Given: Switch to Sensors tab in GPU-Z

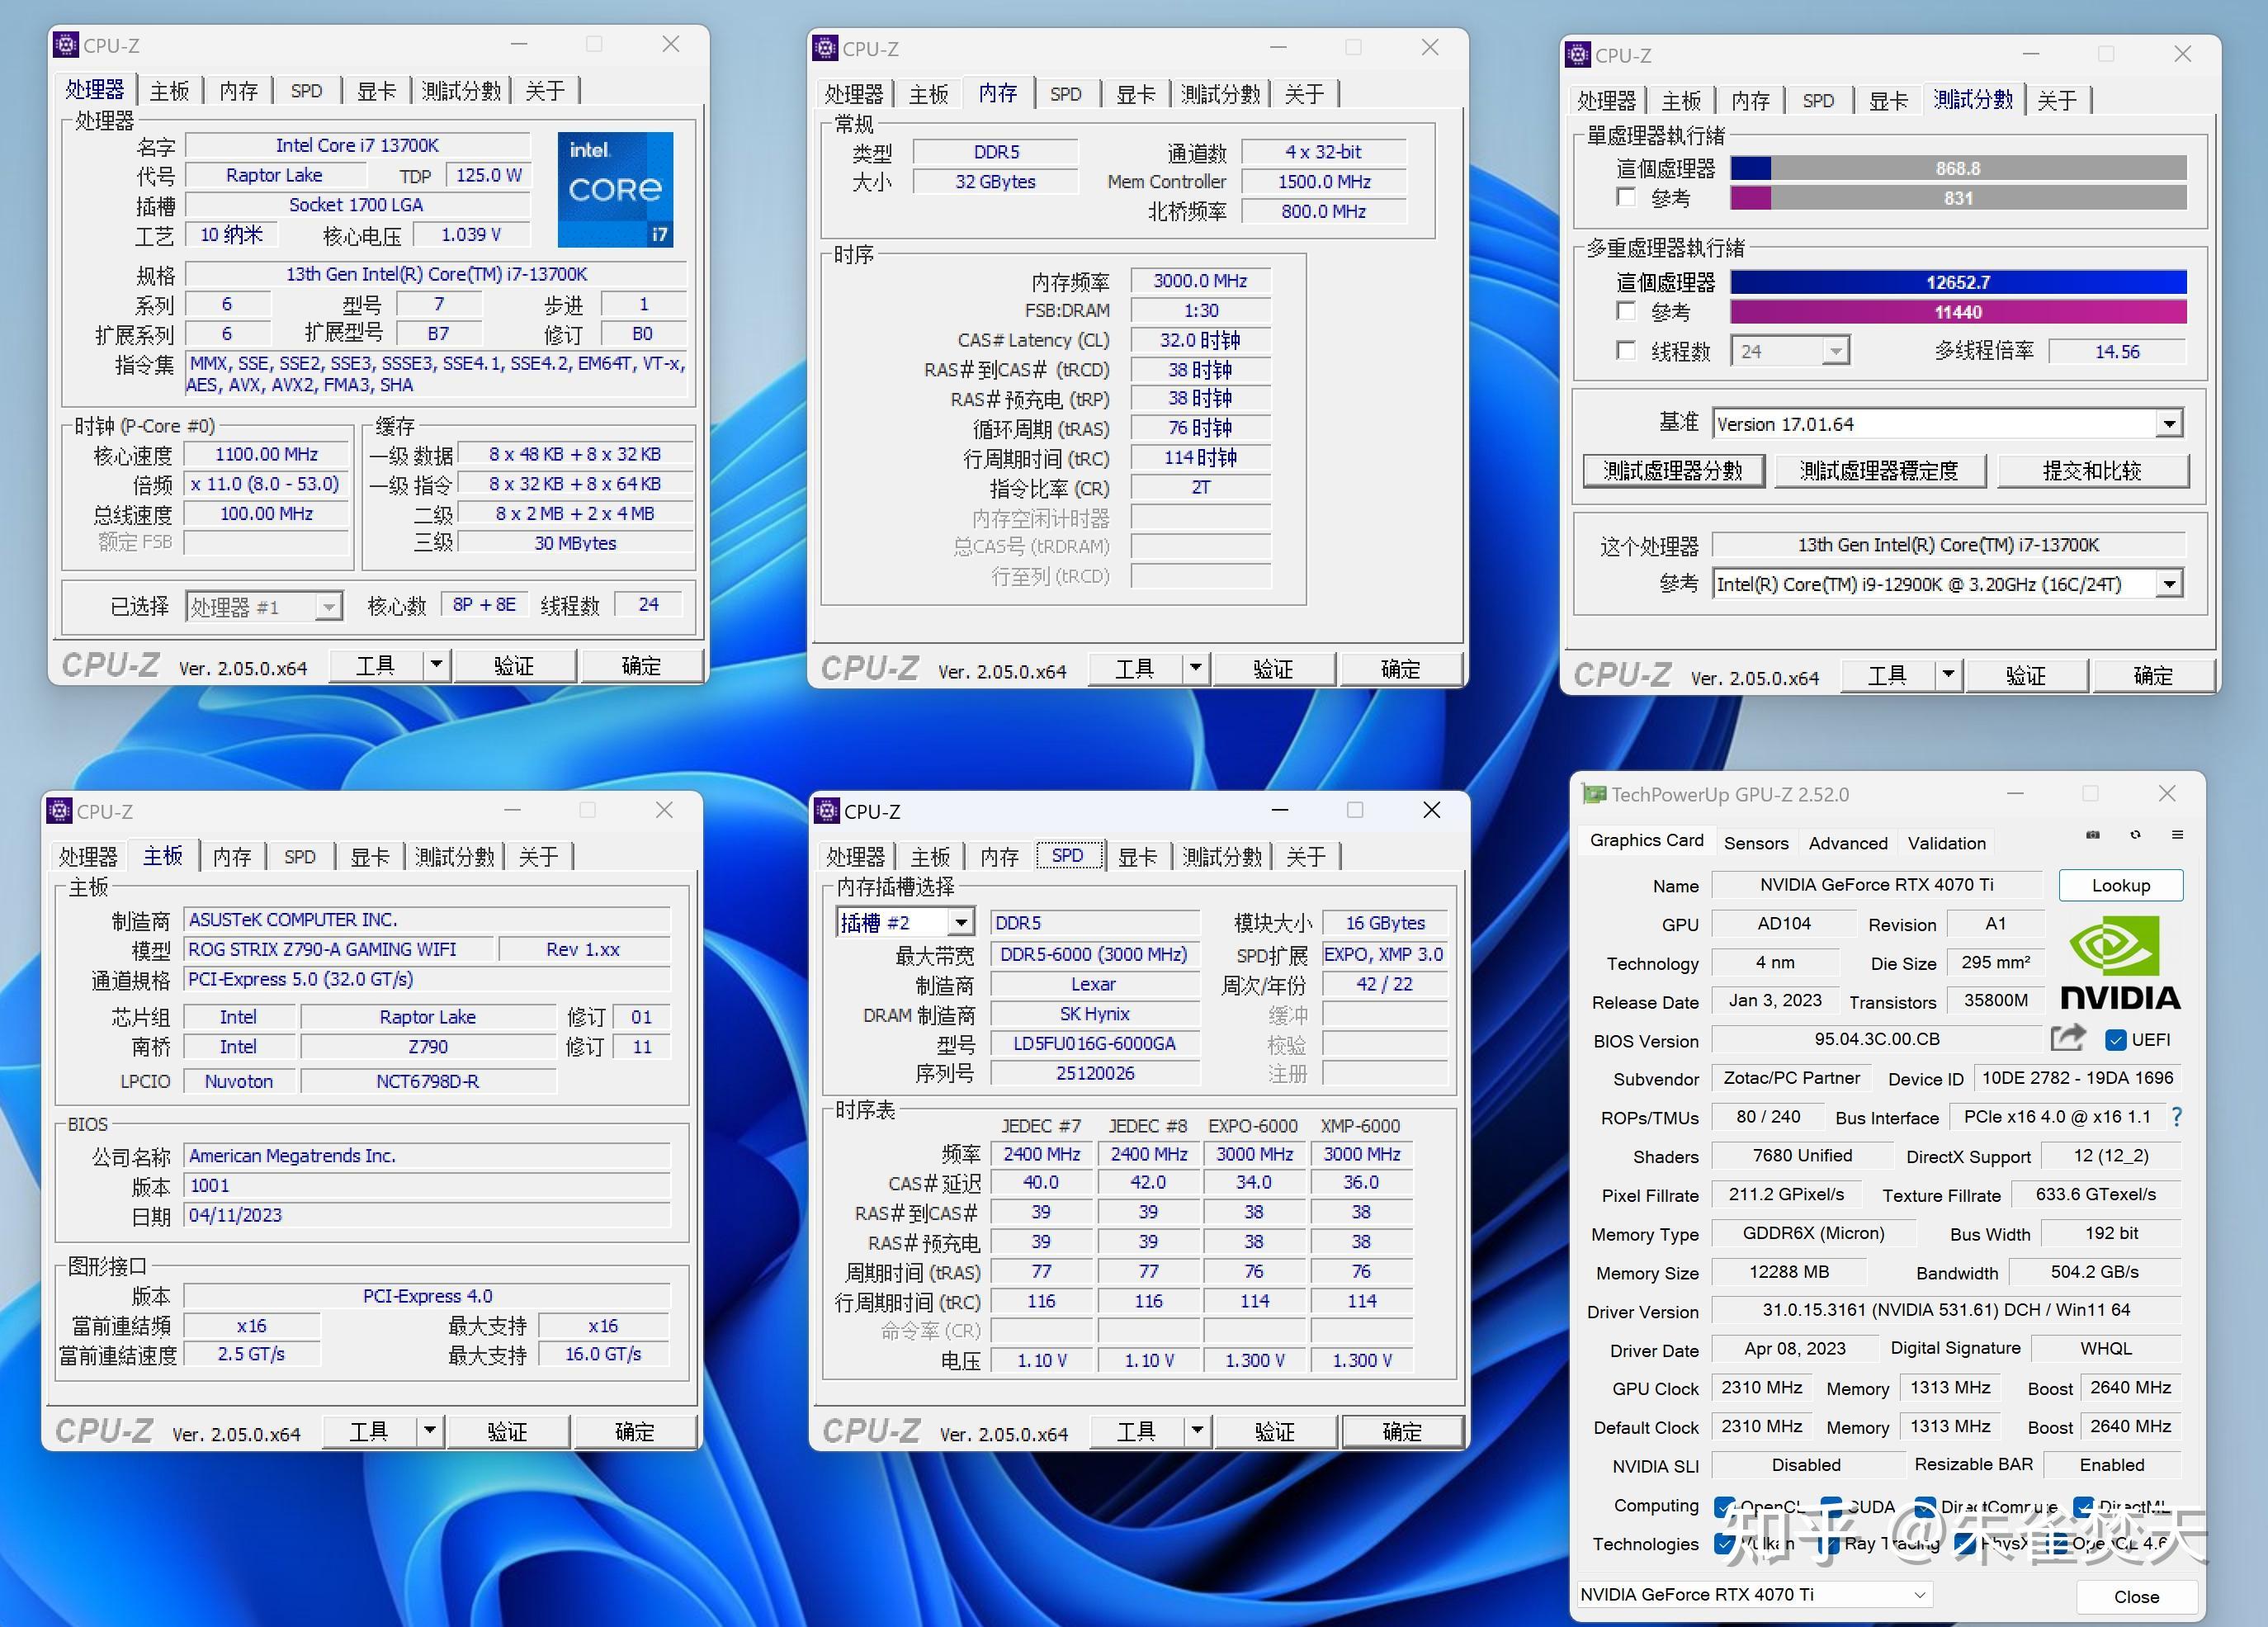Looking at the screenshot, I should click(x=1756, y=843).
